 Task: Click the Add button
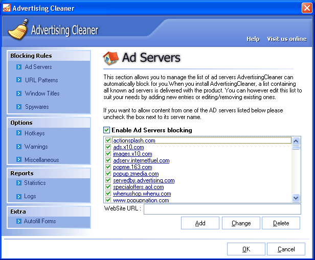200,223
